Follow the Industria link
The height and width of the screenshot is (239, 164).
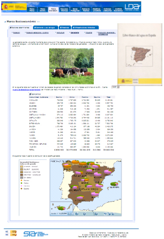[x=89, y=32]
